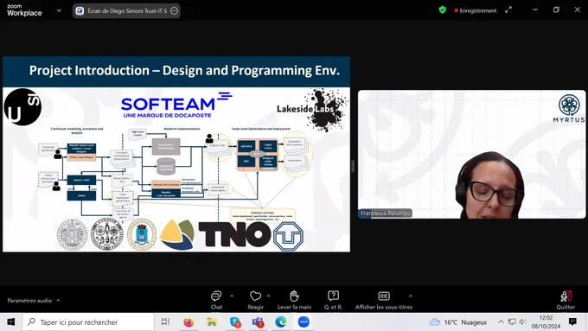Open the weather widget 16°C Nuageux
Viewport: 588px width, 331px height.
(458, 322)
